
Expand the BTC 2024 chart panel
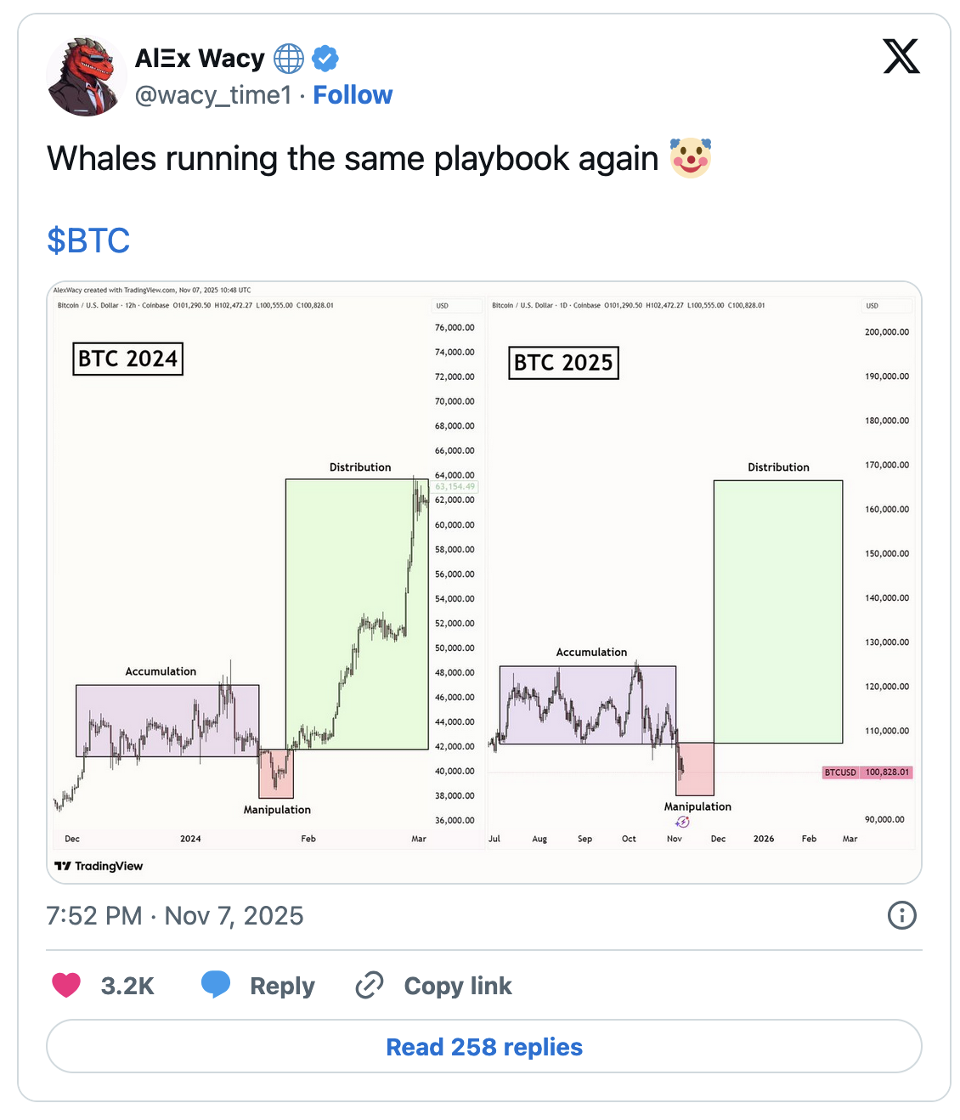[127, 359]
